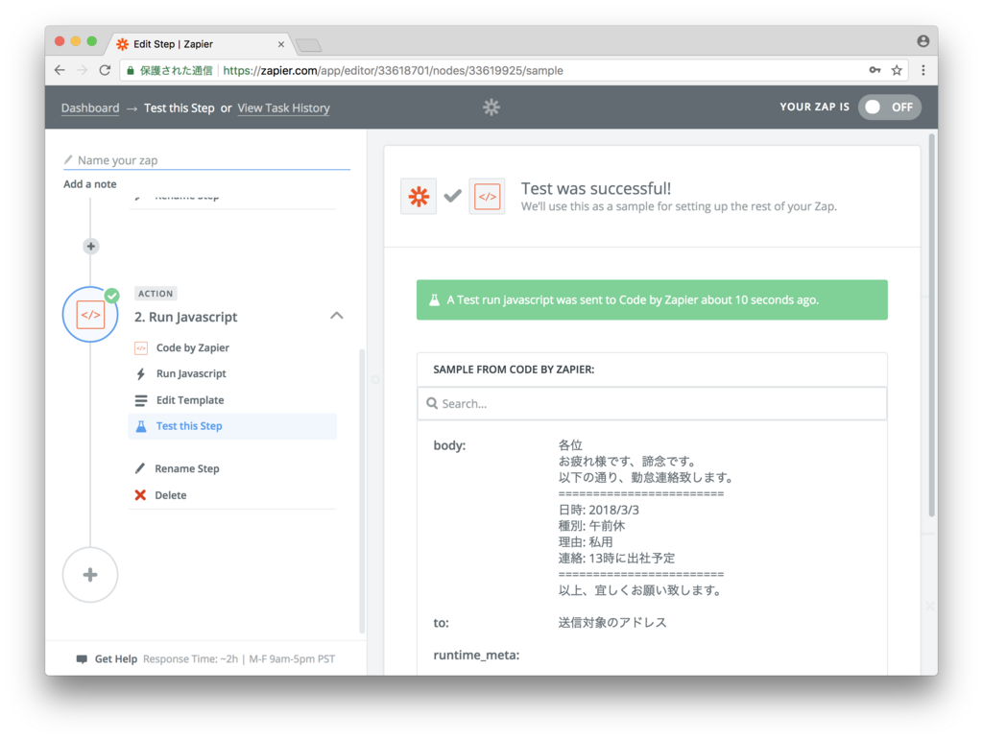The image size is (983, 740).
Task: Click the browser address bar URL
Action: (393, 71)
